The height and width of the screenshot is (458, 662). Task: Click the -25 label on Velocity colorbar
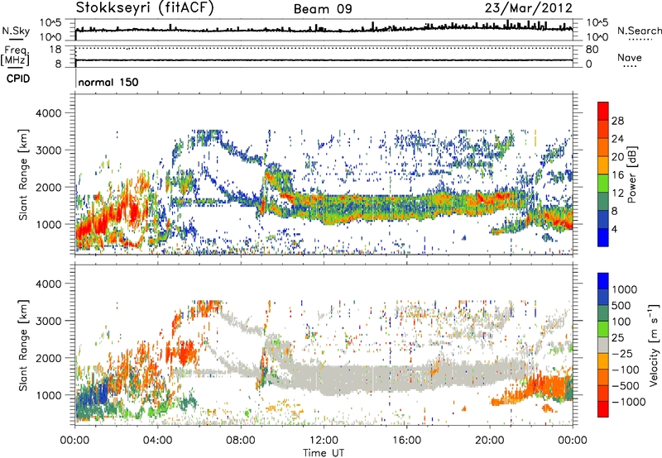[x=622, y=354]
